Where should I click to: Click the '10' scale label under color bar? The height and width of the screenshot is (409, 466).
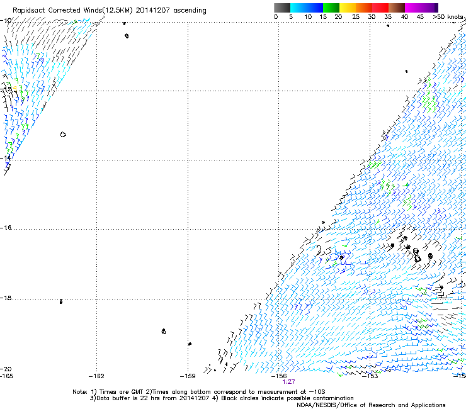click(308, 17)
